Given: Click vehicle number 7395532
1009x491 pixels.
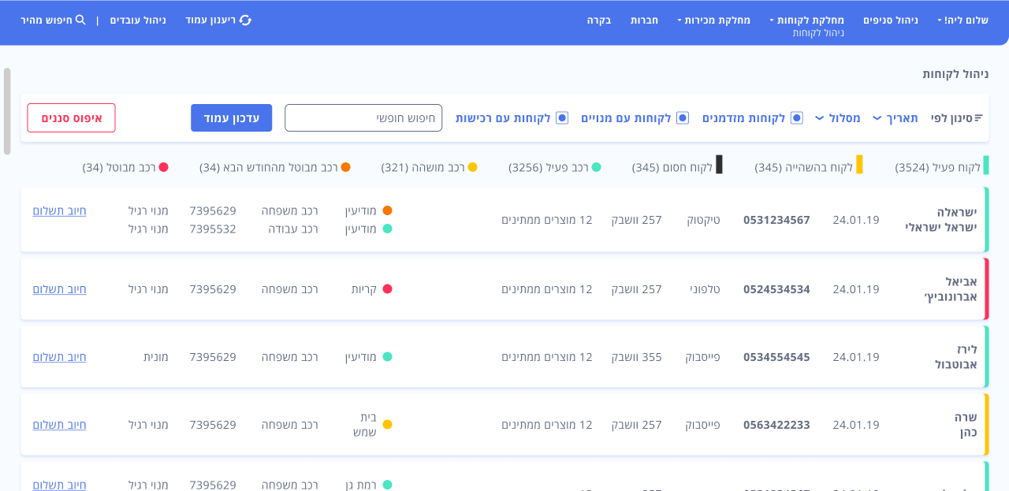Looking at the screenshot, I should (213, 229).
